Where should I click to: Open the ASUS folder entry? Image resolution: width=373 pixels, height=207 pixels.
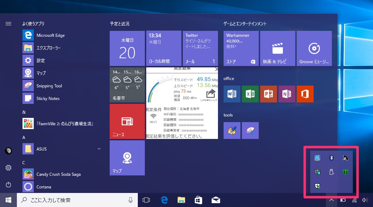(x=62, y=149)
